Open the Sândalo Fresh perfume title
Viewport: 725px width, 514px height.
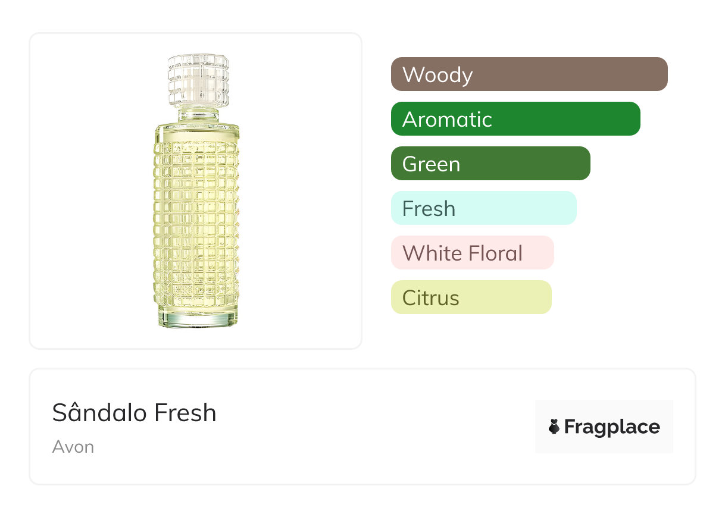coord(134,413)
